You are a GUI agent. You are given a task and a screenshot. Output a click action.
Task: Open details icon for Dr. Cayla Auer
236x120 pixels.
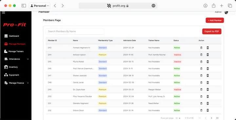point(208,89)
